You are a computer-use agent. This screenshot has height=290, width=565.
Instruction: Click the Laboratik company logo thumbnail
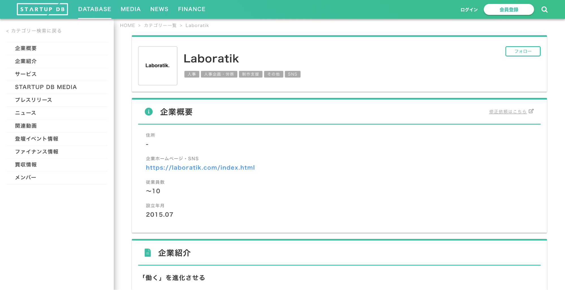[158, 66]
